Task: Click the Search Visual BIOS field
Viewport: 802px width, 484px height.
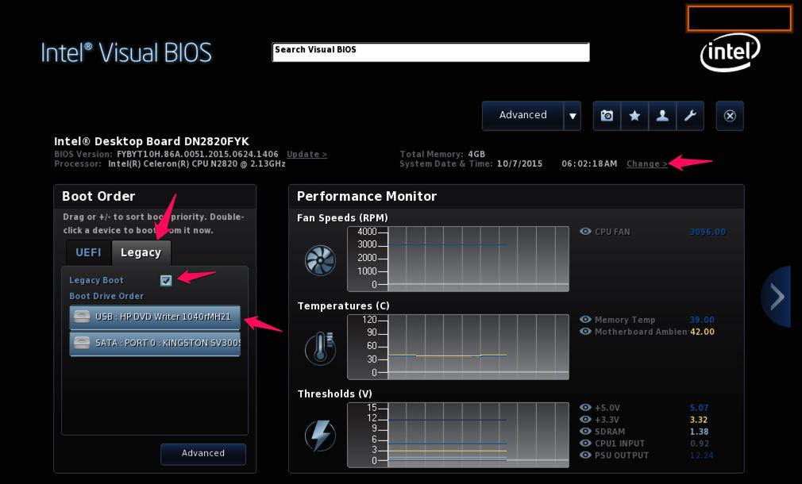Action: [x=430, y=52]
